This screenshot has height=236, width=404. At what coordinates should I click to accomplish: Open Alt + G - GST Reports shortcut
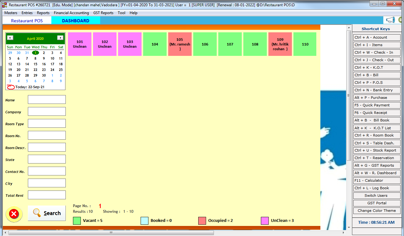pyautogui.click(x=377, y=165)
